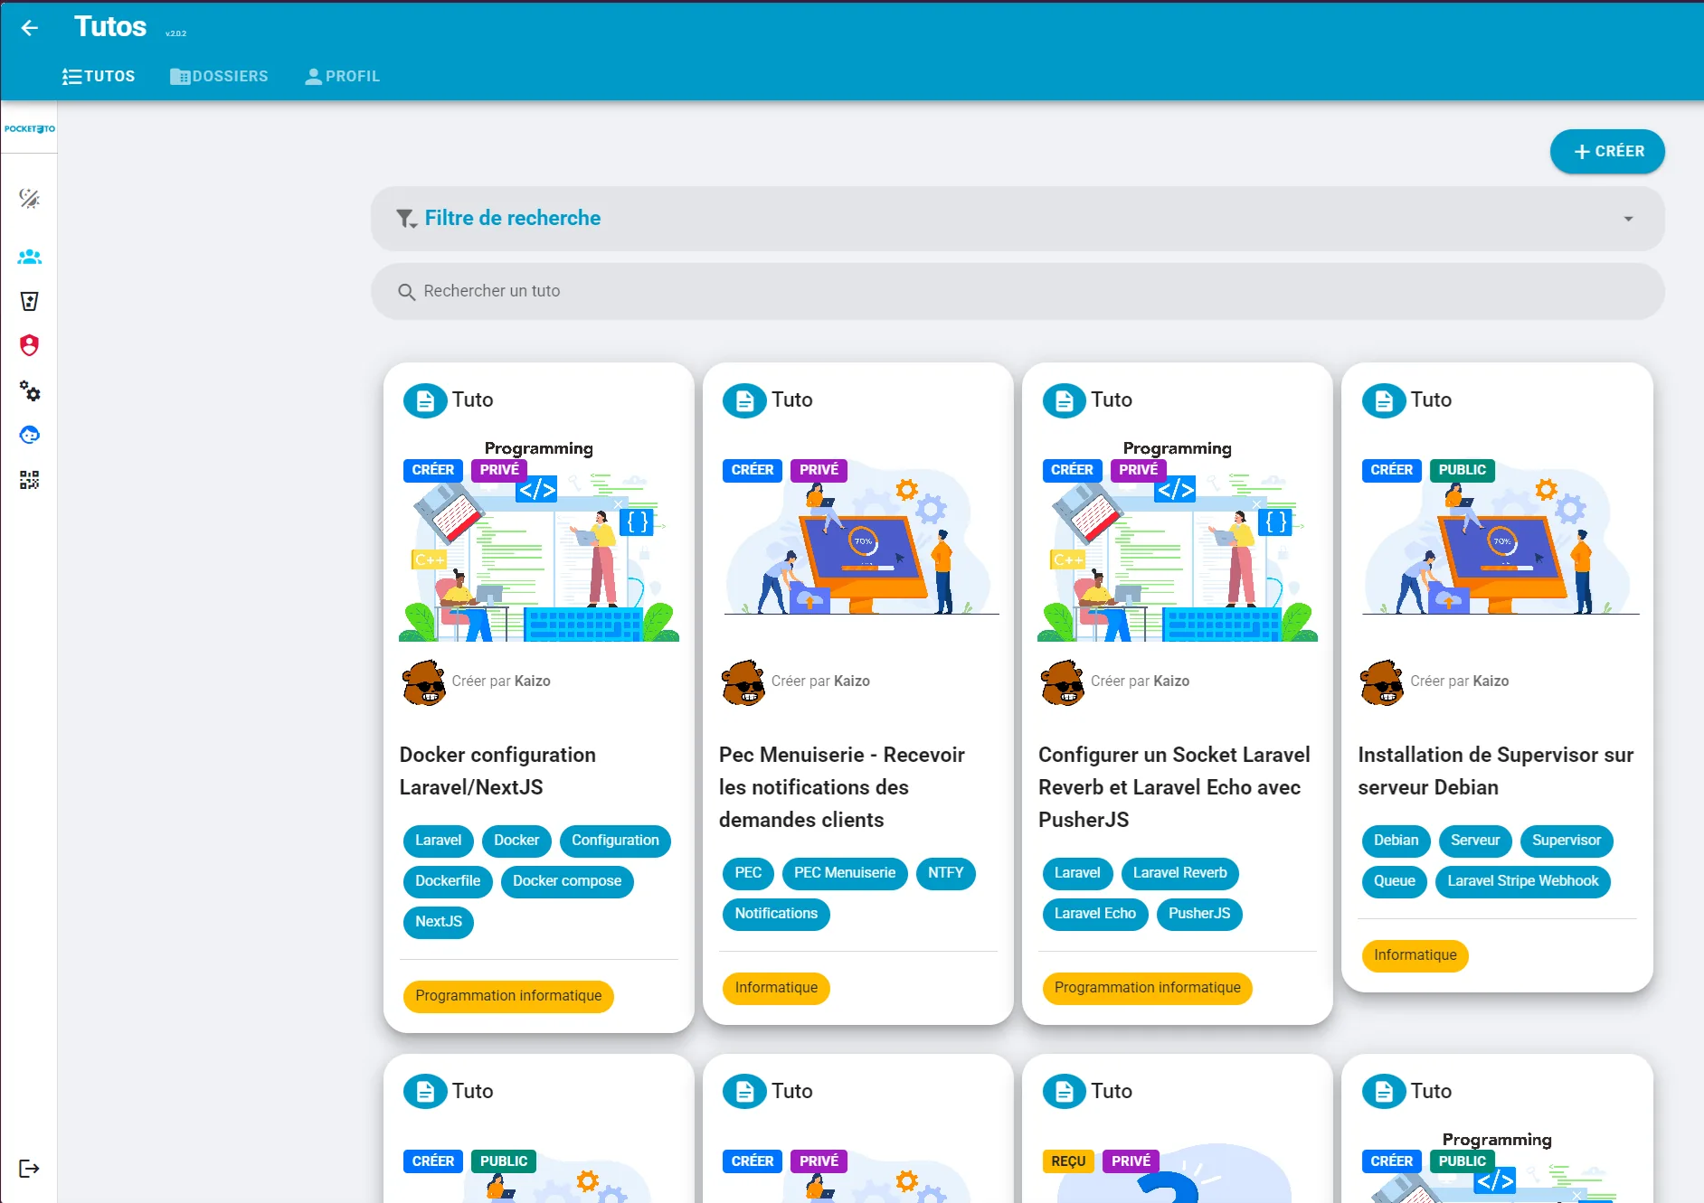Image resolution: width=1704 pixels, height=1203 pixels.
Task: Click Programmation informatique on the Docker configuration card
Action: 508,996
